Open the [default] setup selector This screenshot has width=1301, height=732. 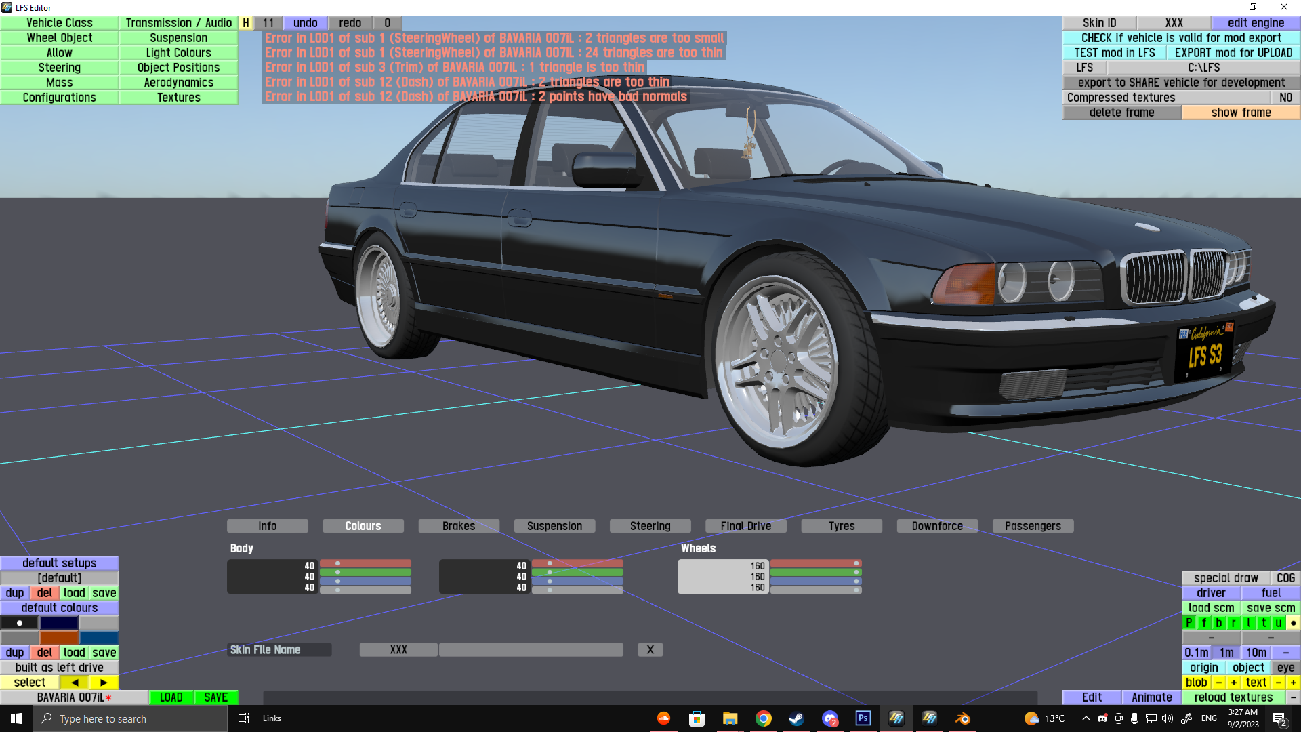coord(60,578)
